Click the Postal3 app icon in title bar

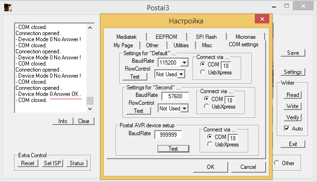coord(8,7)
